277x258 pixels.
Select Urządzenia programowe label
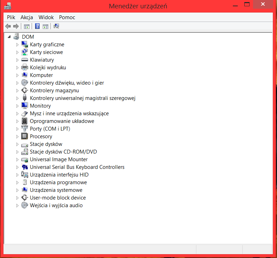(58, 182)
